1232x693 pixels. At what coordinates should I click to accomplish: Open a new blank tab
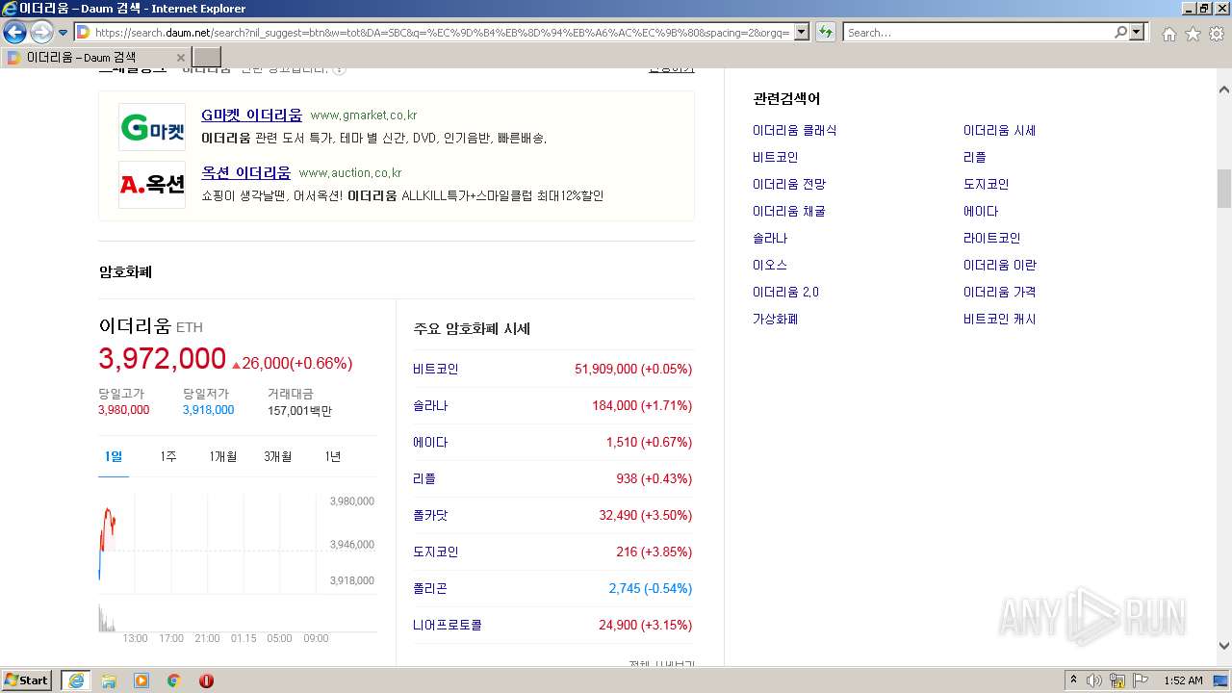click(207, 58)
